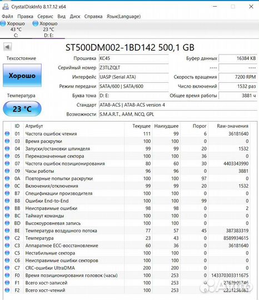Select the raw value 8589934615

coord(236,238)
